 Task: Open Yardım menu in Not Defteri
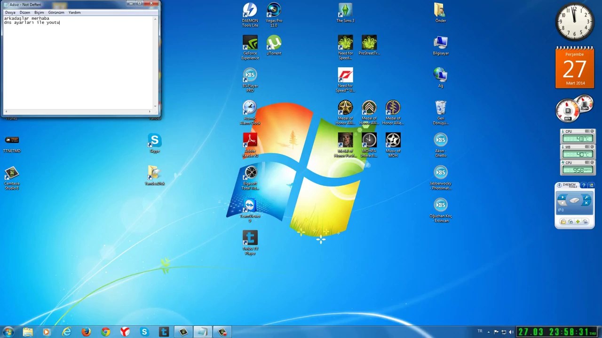pyautogui.click(x=74, y=12)
